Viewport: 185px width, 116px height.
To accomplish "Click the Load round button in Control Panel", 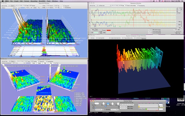I will pyautogui.click(x=118, y=103).
